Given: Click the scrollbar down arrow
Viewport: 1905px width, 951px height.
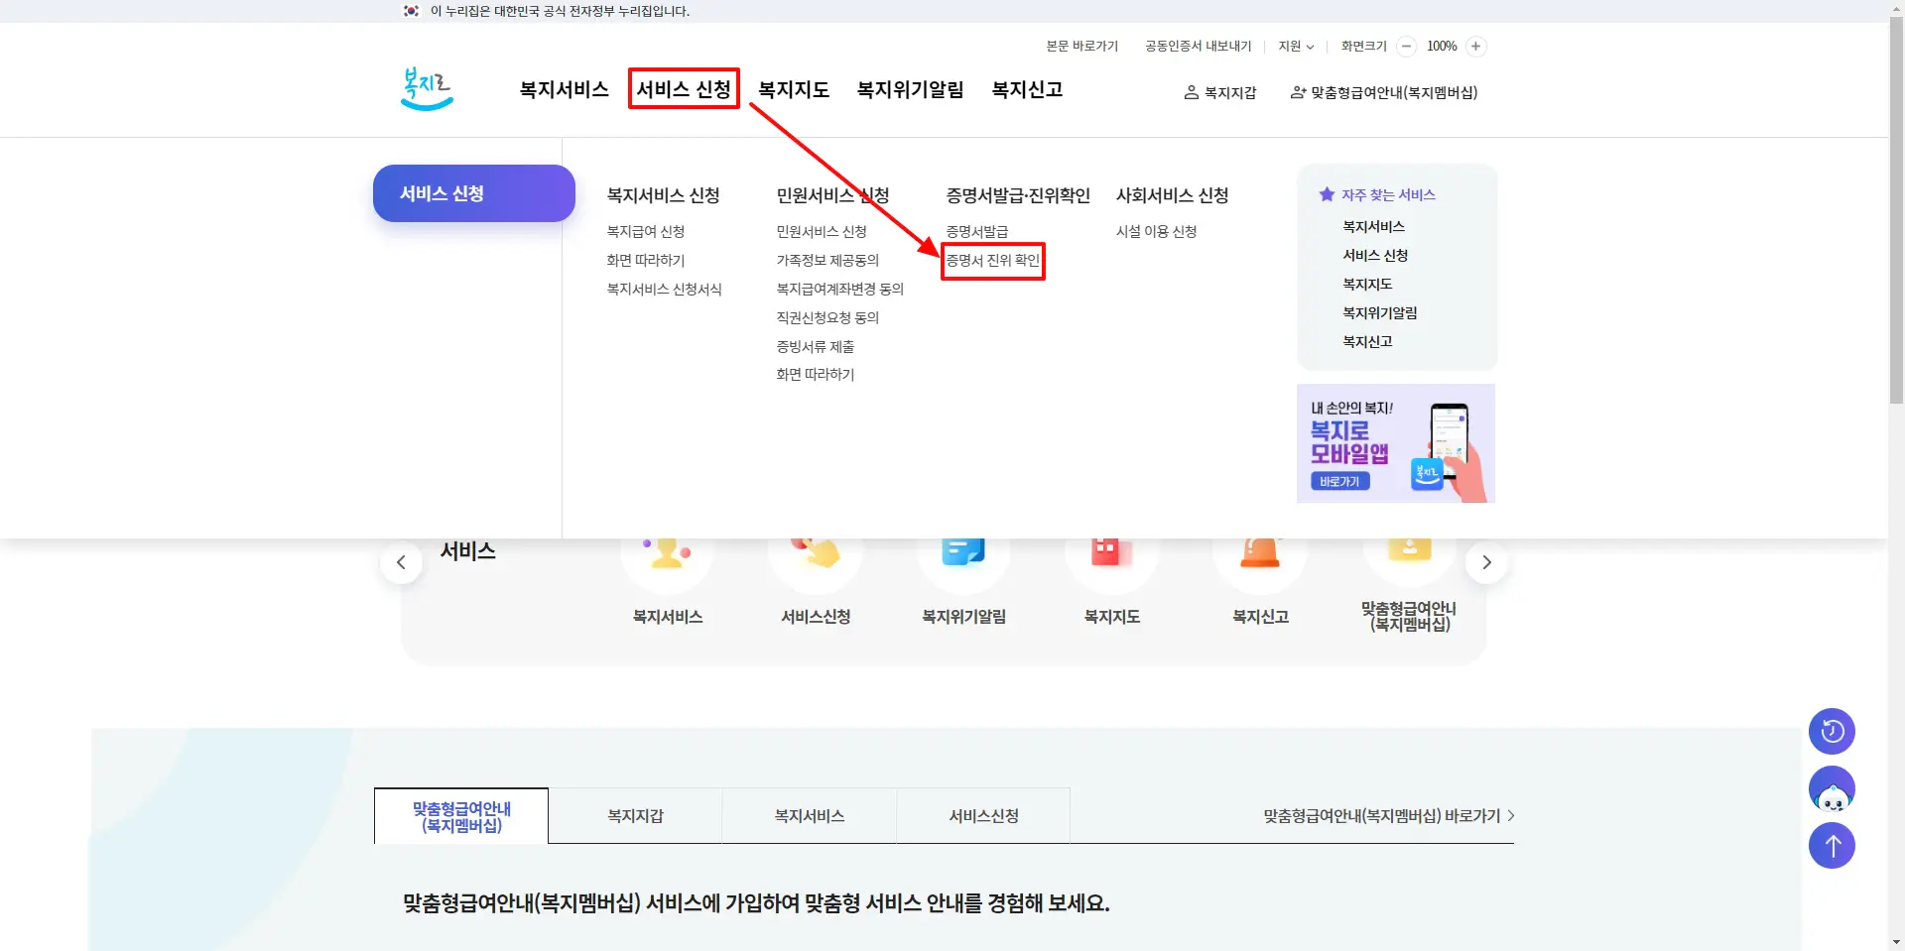Looking at the screenshot, I should 1896,942.
